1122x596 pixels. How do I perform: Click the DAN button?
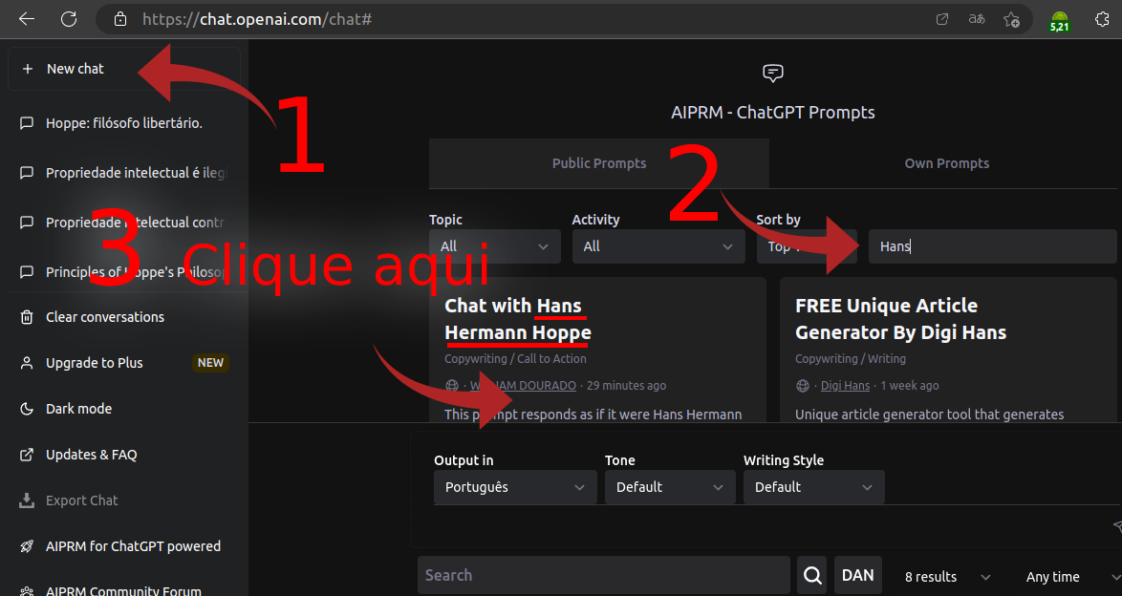pyautogui.click(x=858, y=575)
